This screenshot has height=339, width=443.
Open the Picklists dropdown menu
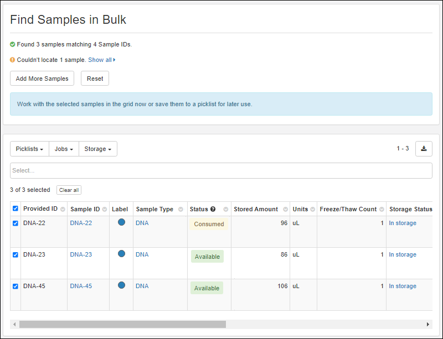click(29, 149)
